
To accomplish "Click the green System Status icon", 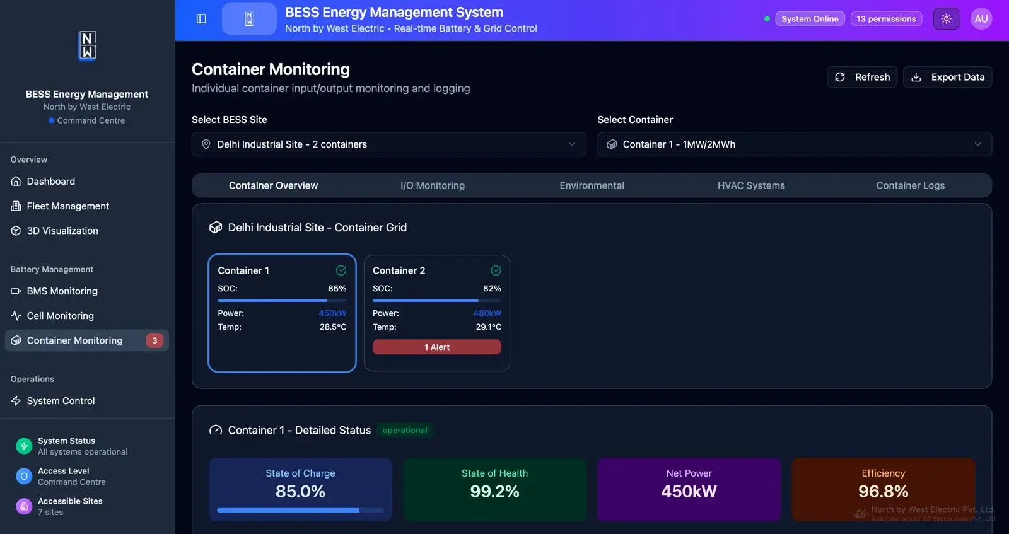I will (x=24, y=446).
